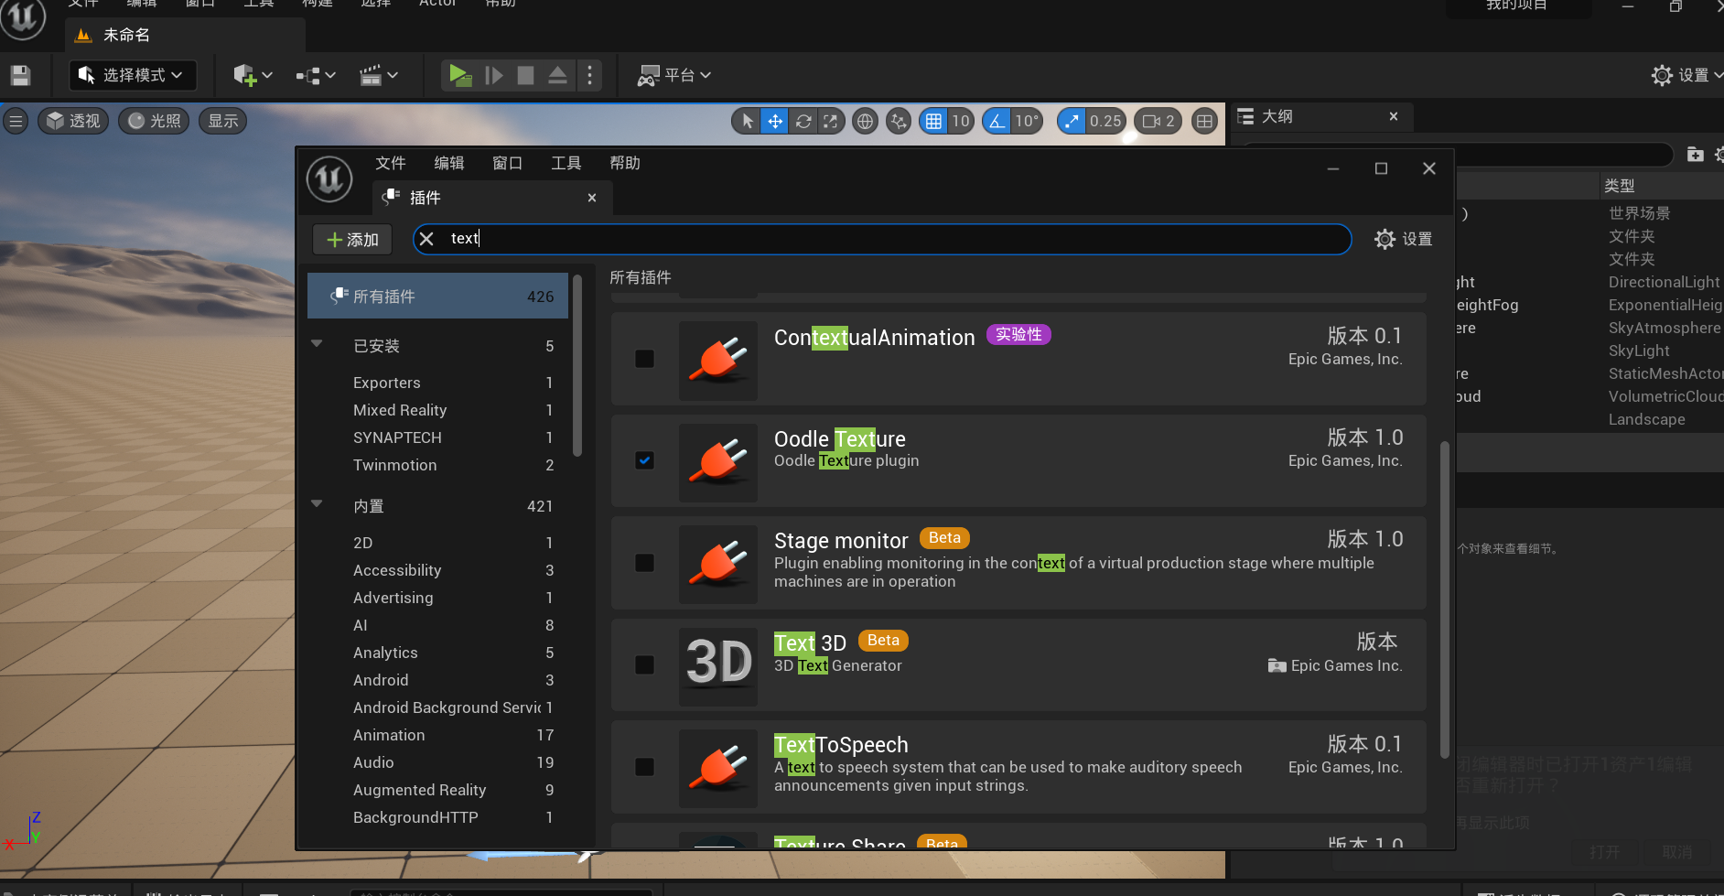The image size is (1724, 896).
Task: Collapse the 已安装 category tree
Action: point(317,345)
